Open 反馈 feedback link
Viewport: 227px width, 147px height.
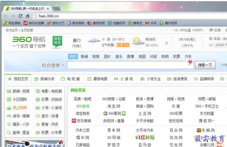pyautogui.click(x=215, y=30)
